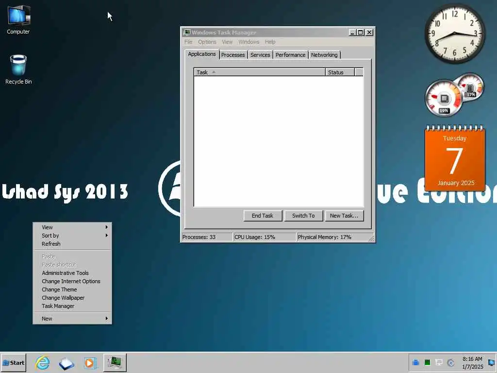Select Change Wallpaper from context menu
This screenshot has height=373, width=497.
click(72, 298)
